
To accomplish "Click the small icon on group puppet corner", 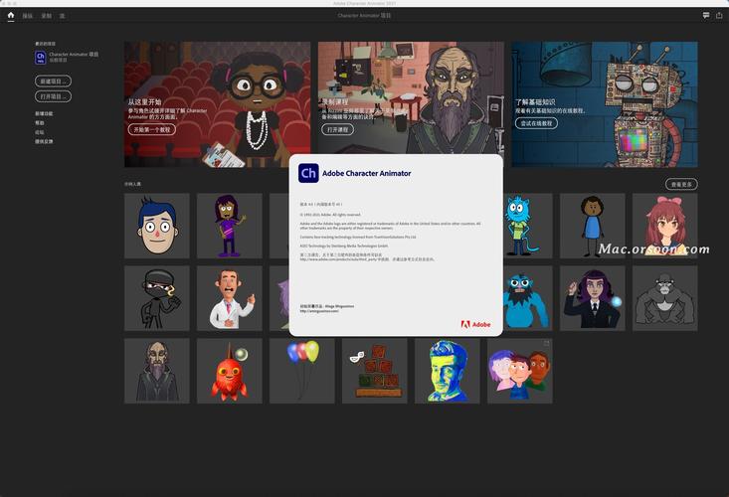I will pos(546,343).
